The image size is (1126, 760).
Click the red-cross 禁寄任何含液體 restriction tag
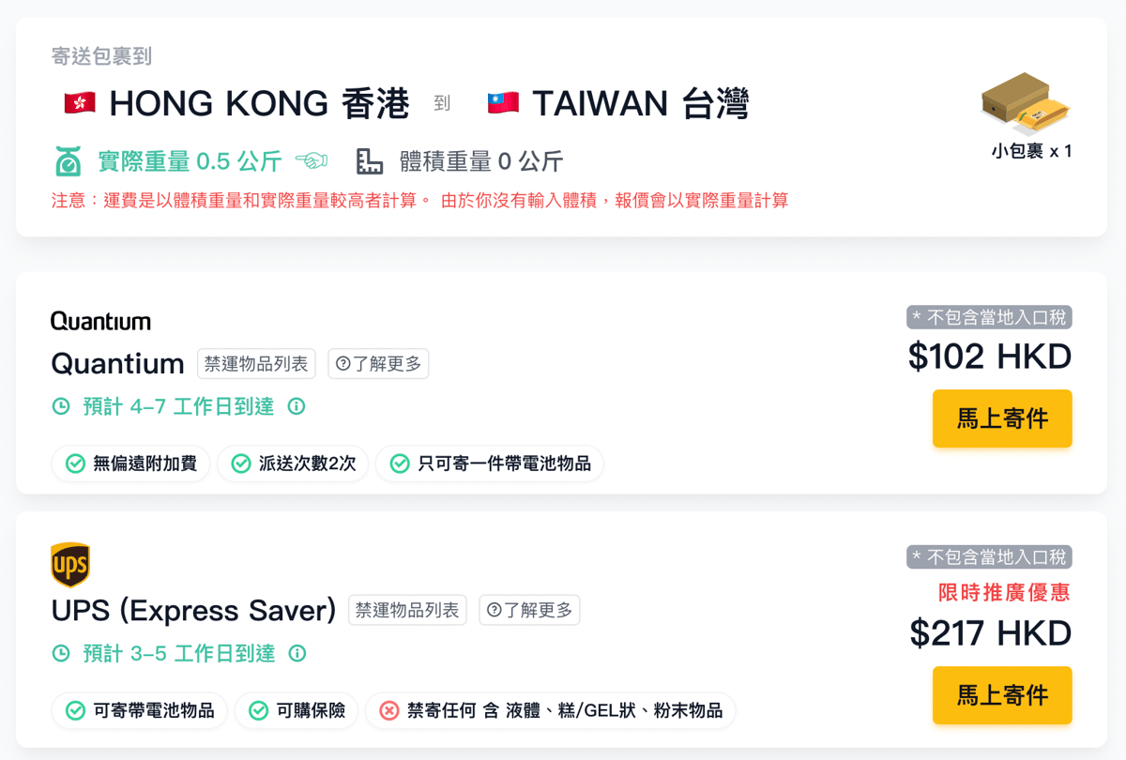tap(550, 710)
